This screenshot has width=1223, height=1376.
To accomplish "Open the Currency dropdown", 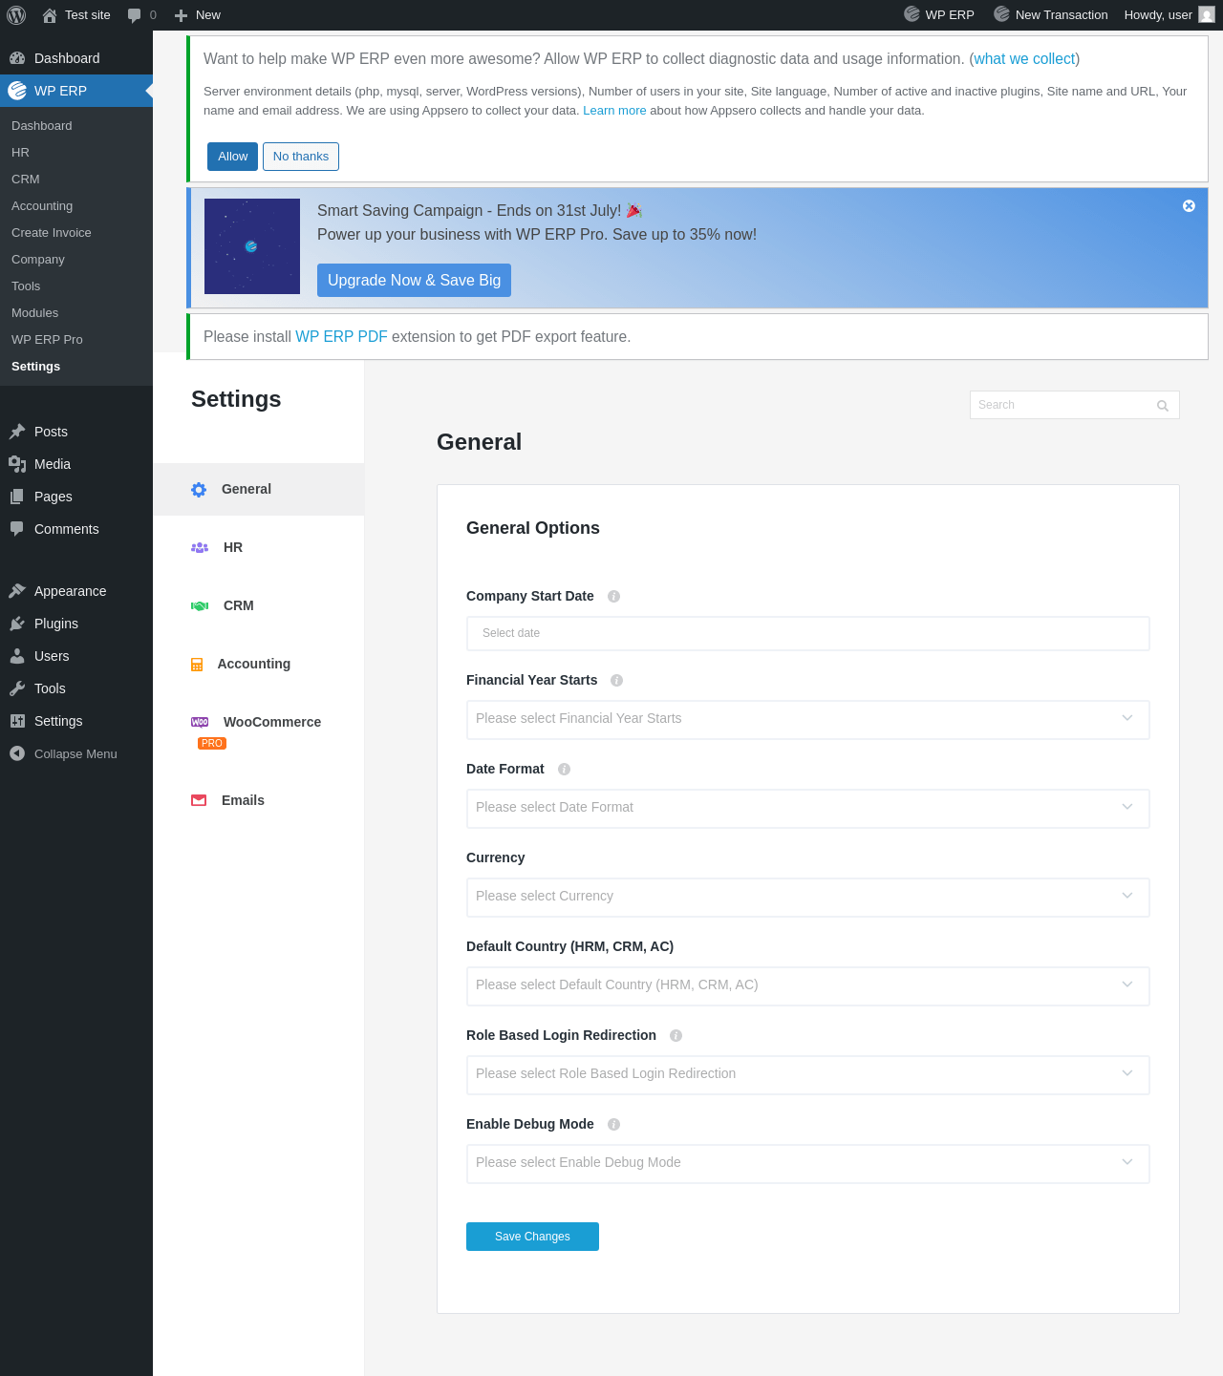I will coord(808,897).
